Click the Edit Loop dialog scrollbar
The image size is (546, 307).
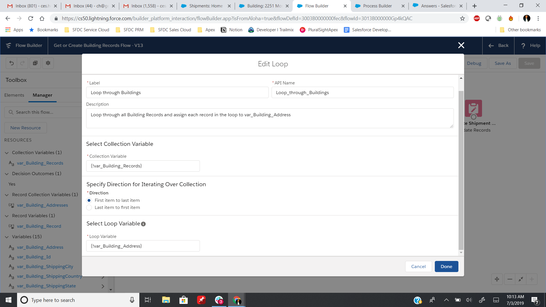tap(461, 171)
